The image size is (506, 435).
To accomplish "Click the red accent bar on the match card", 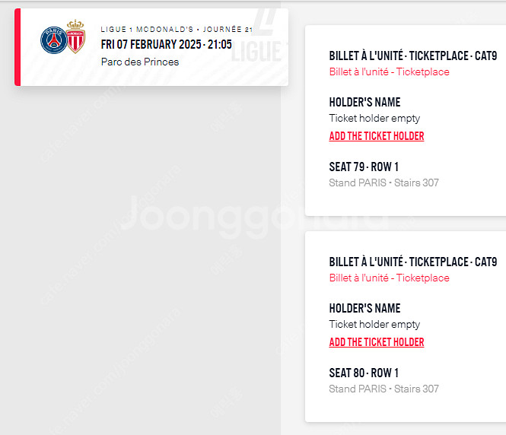I will pos(18,47).
